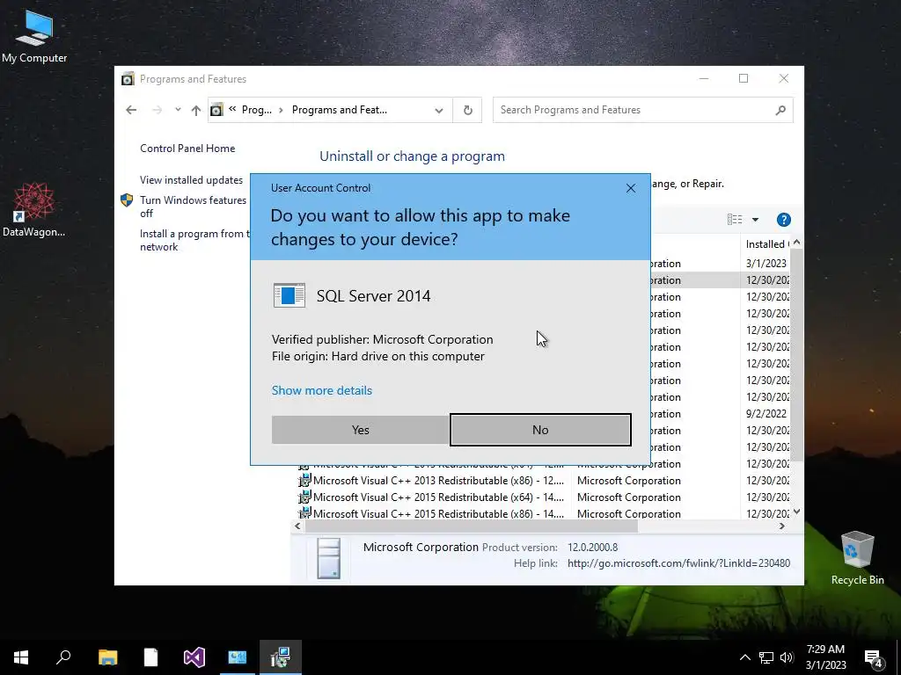The image size is (901, 675).
Task: Click the blue window taskbar app icon
Action: [x=237, y=657]
